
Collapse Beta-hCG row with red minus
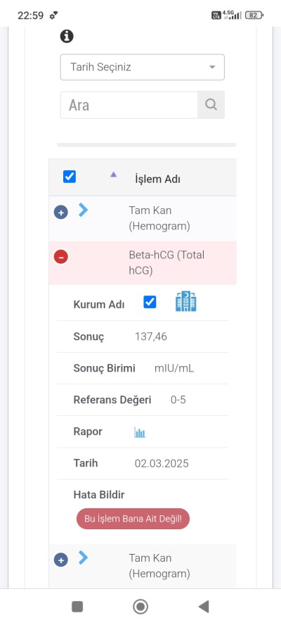(x=61, y=257)
